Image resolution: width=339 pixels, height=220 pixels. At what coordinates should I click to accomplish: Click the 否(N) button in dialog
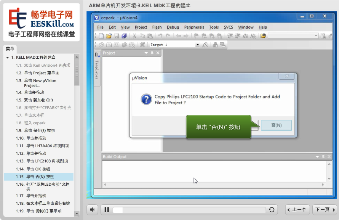coord(276,125)
